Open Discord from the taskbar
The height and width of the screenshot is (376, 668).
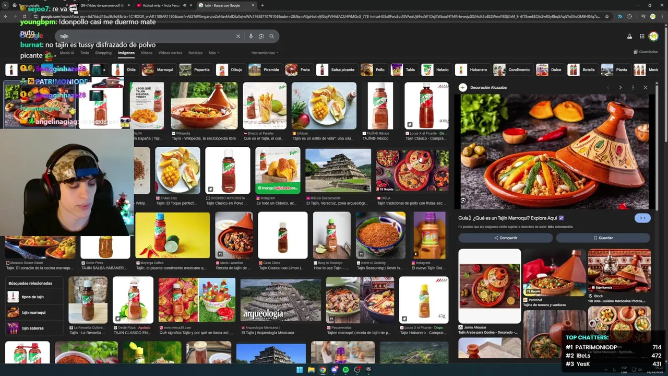(334, 370)
